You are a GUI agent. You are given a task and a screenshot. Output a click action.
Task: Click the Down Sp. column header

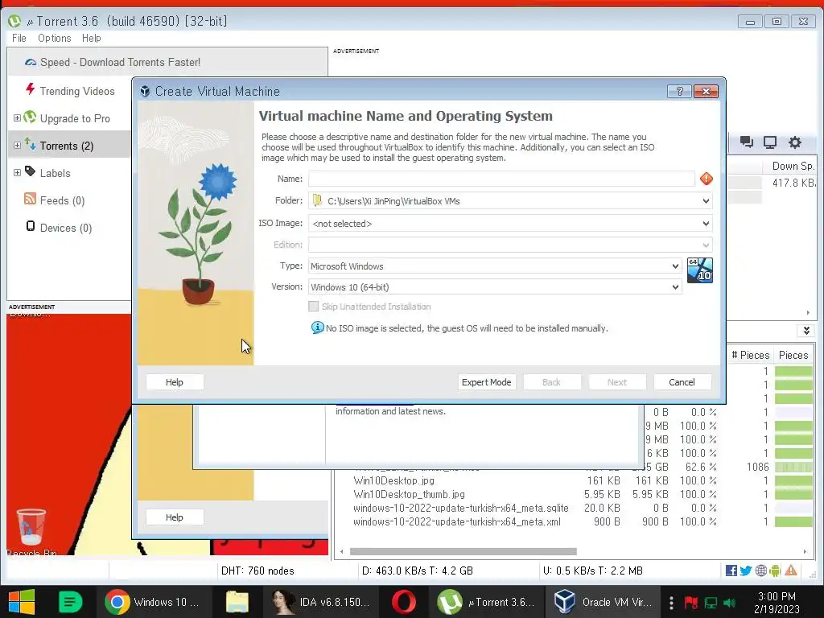point(793,166)
